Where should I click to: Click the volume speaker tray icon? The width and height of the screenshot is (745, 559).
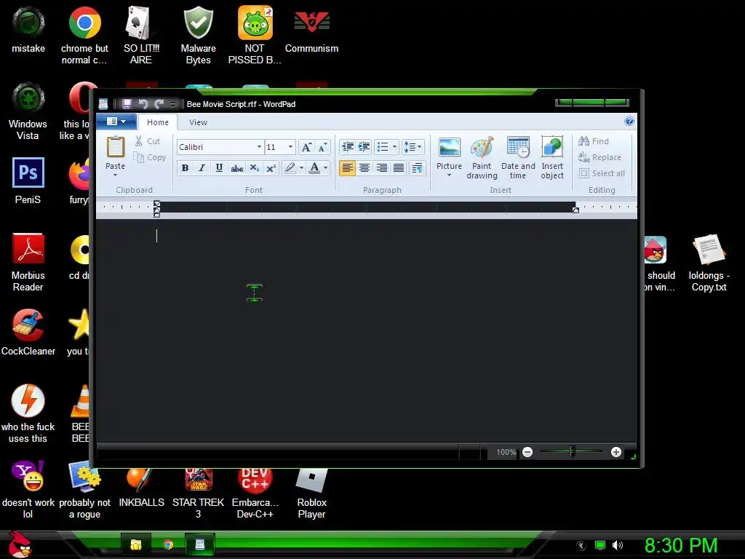(x=617, y=545)
